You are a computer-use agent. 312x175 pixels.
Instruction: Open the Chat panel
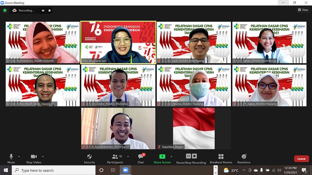click(141, 158)
